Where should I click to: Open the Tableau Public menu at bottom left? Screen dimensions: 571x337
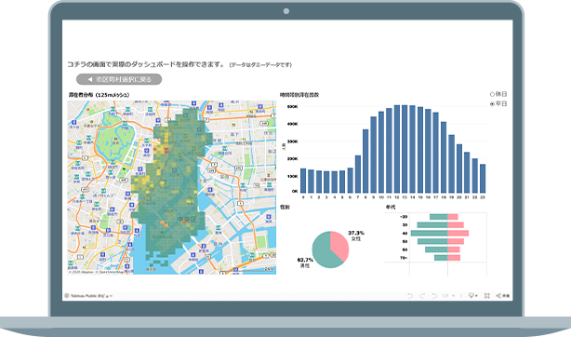[x=88, y=296]
